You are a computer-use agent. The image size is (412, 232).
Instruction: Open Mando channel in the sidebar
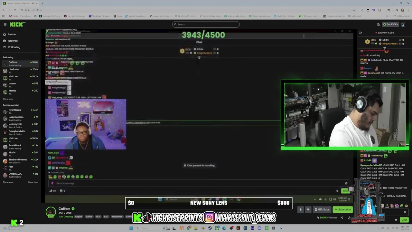[x=21, y=92]
